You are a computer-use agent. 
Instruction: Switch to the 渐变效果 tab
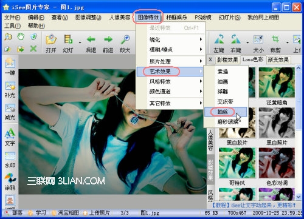tap(278, 59)
